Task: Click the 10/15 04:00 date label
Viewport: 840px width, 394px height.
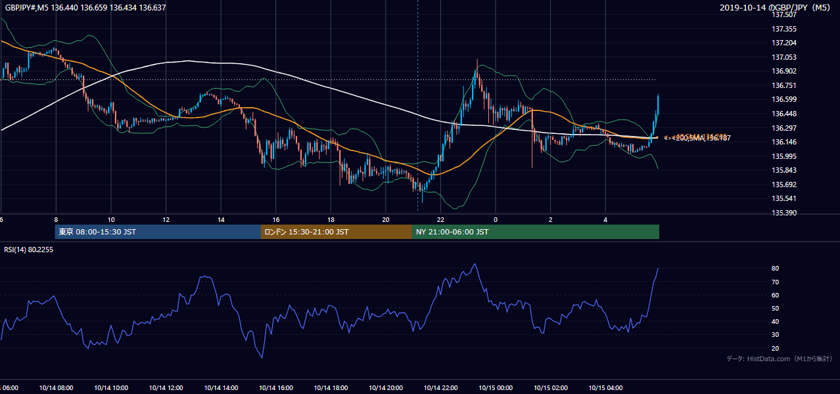Action: click(605, 388)
